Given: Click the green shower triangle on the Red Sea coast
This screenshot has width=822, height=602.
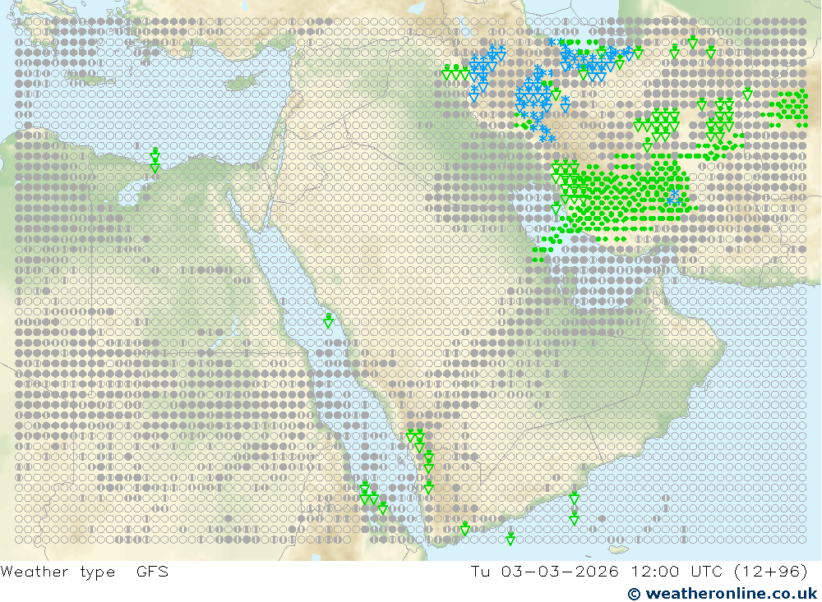Looking at the screenshot, I should (328, 320).
